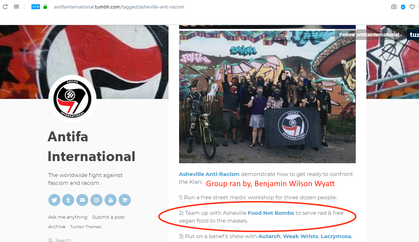The image size is (419, 242).
Task: Open the browser snapshot camera icon
Action: point(394,7)
